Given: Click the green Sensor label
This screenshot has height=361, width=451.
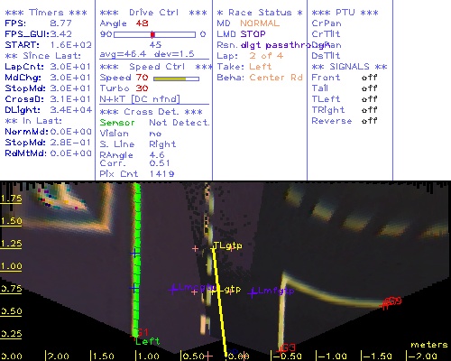Looking at the screenshot, I should [x=117, y=123].
